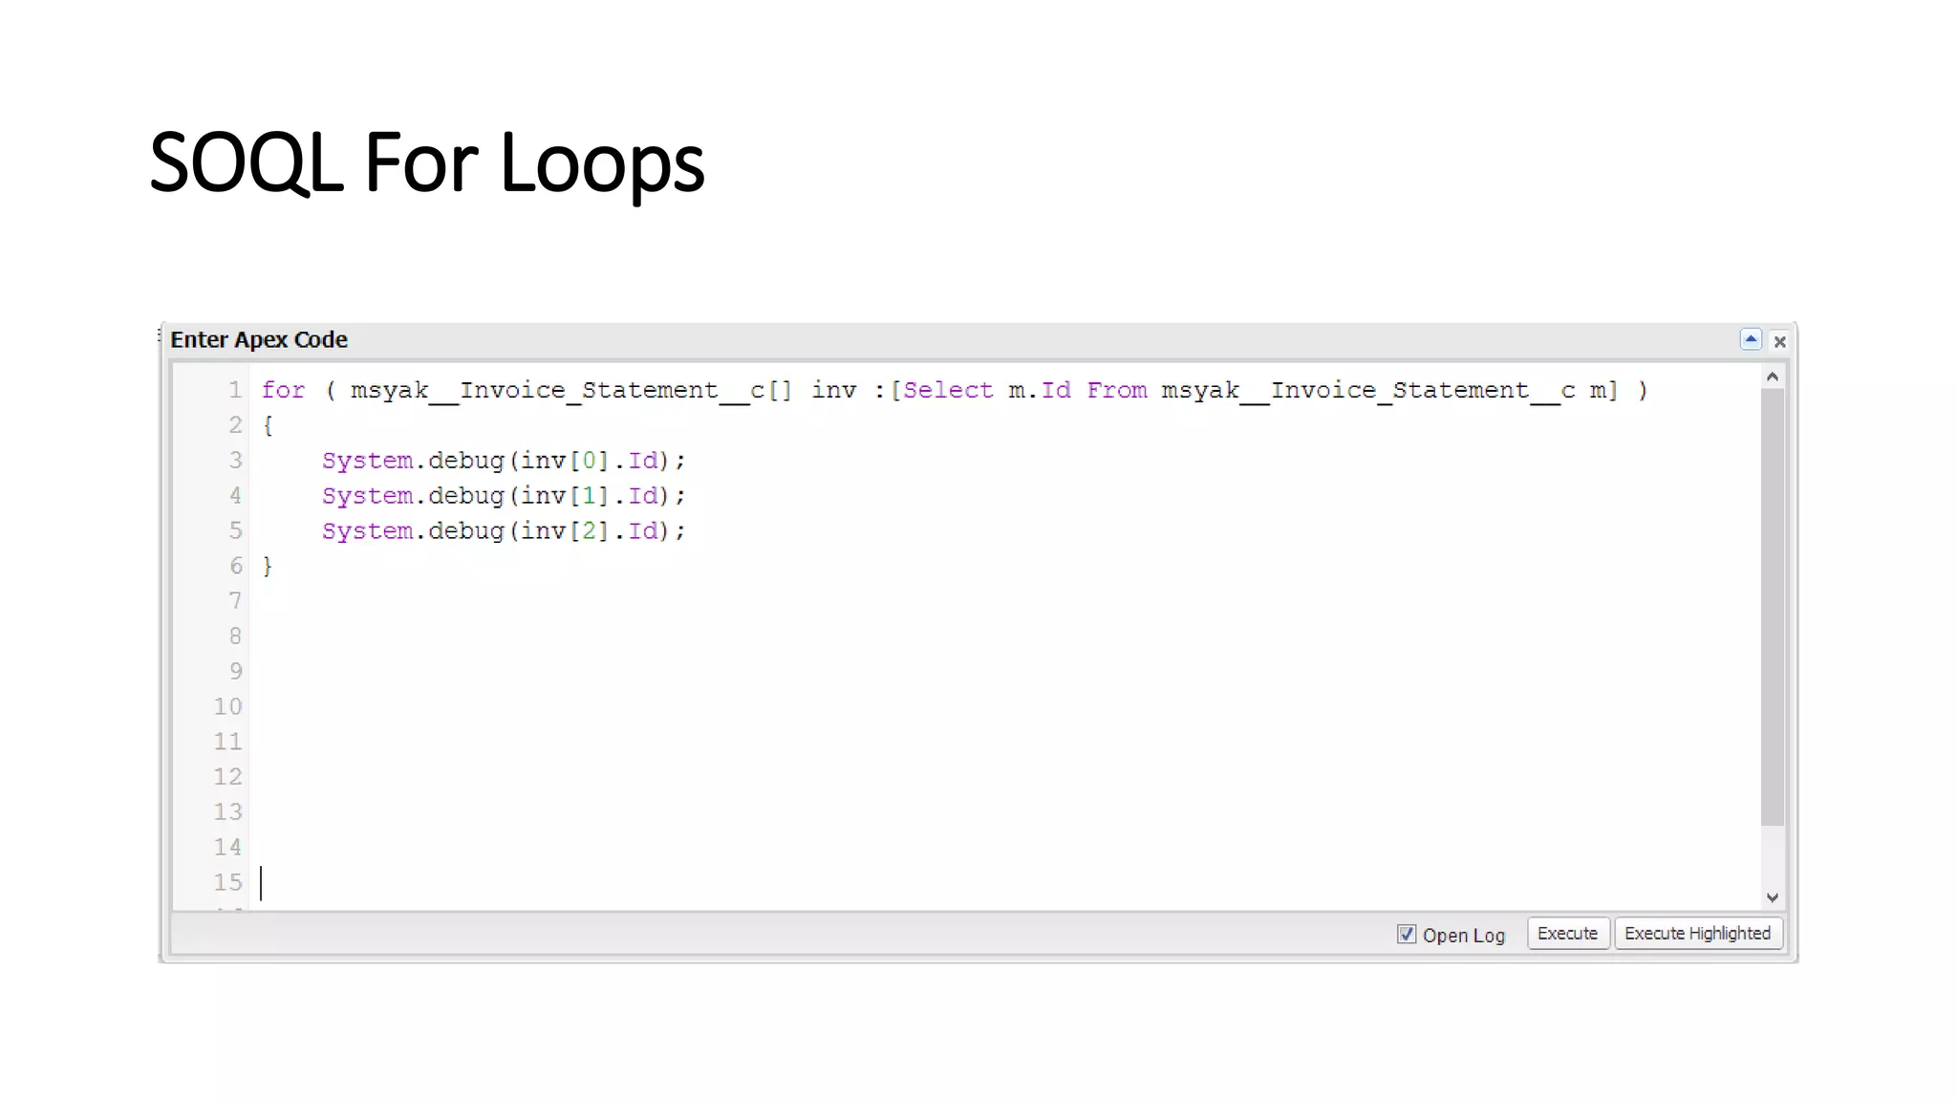Place cursor on code line 15

pos(1003,882)
